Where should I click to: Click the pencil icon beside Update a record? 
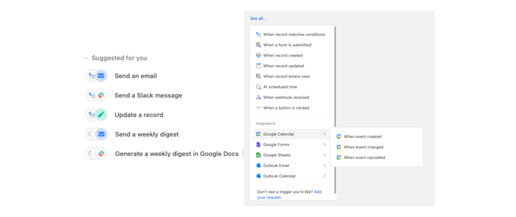tap(101, 115)
